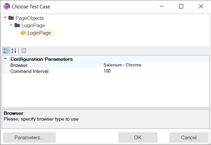Collapse Configuration Parameters section
The height and width of the screenshot is (145, 211).
click(x=5, y=59)
